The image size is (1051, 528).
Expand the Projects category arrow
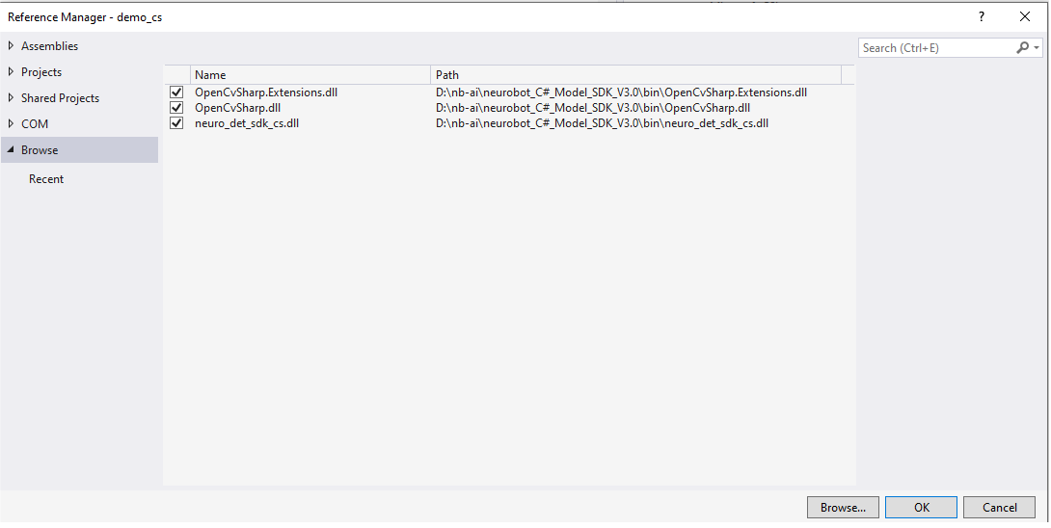(11, 71)
